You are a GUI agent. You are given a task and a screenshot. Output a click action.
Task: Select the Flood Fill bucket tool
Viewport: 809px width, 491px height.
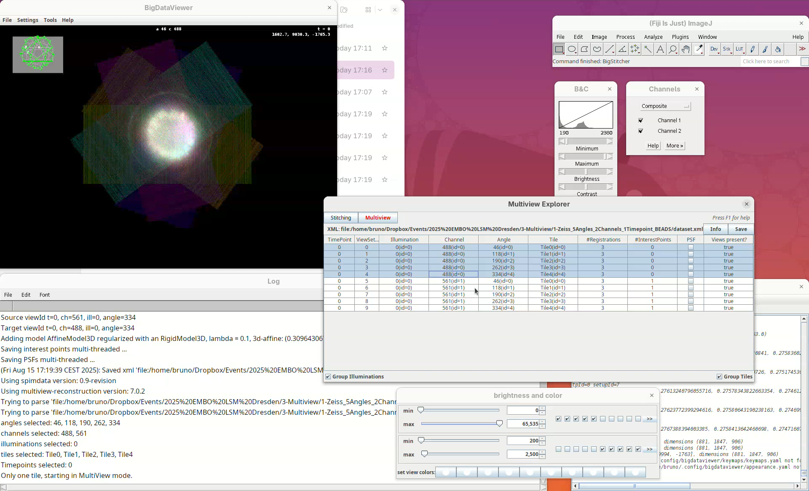click(778, 49)
